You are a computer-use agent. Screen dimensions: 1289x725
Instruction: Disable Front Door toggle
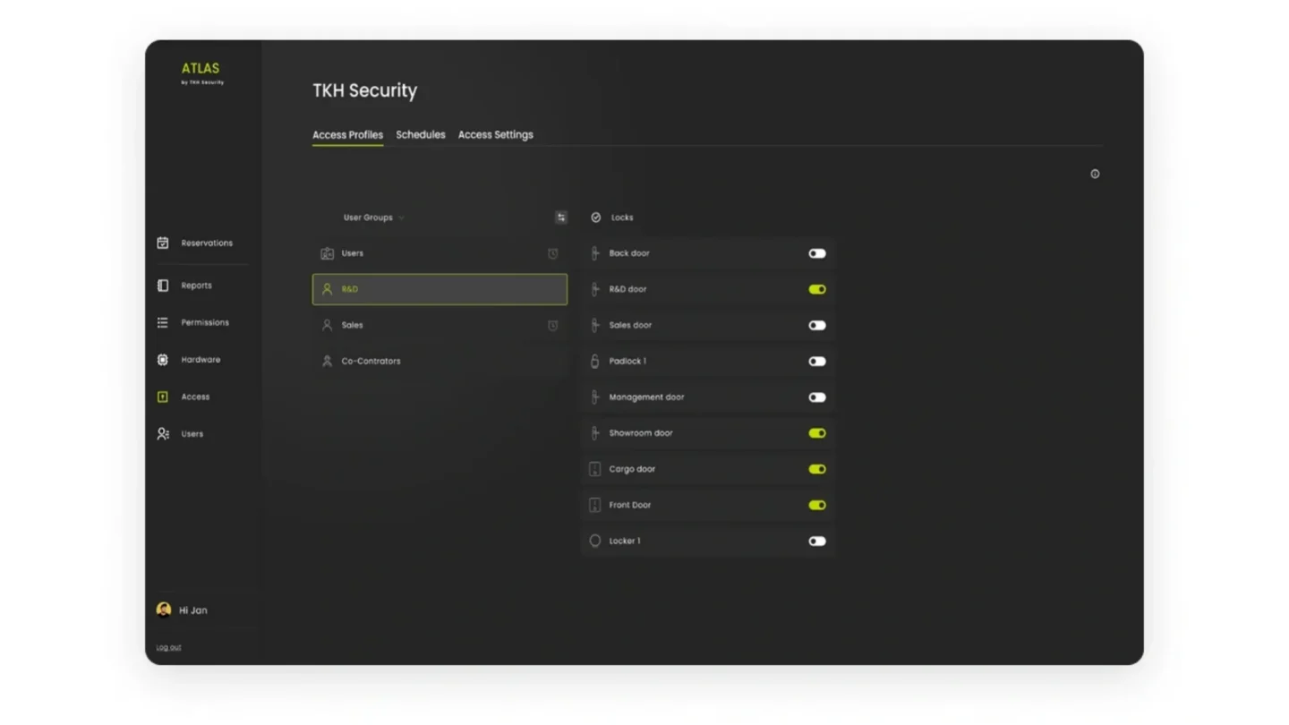point(817,505)
